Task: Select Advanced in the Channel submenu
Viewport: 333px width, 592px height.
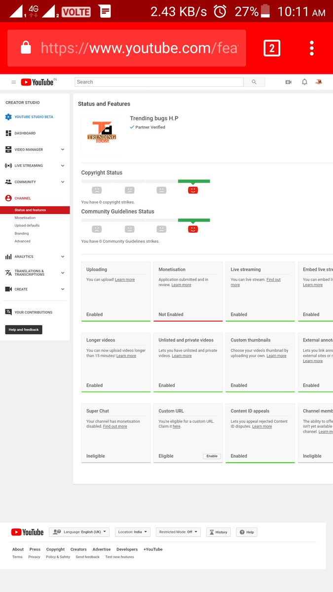Action: coord(23,241)
